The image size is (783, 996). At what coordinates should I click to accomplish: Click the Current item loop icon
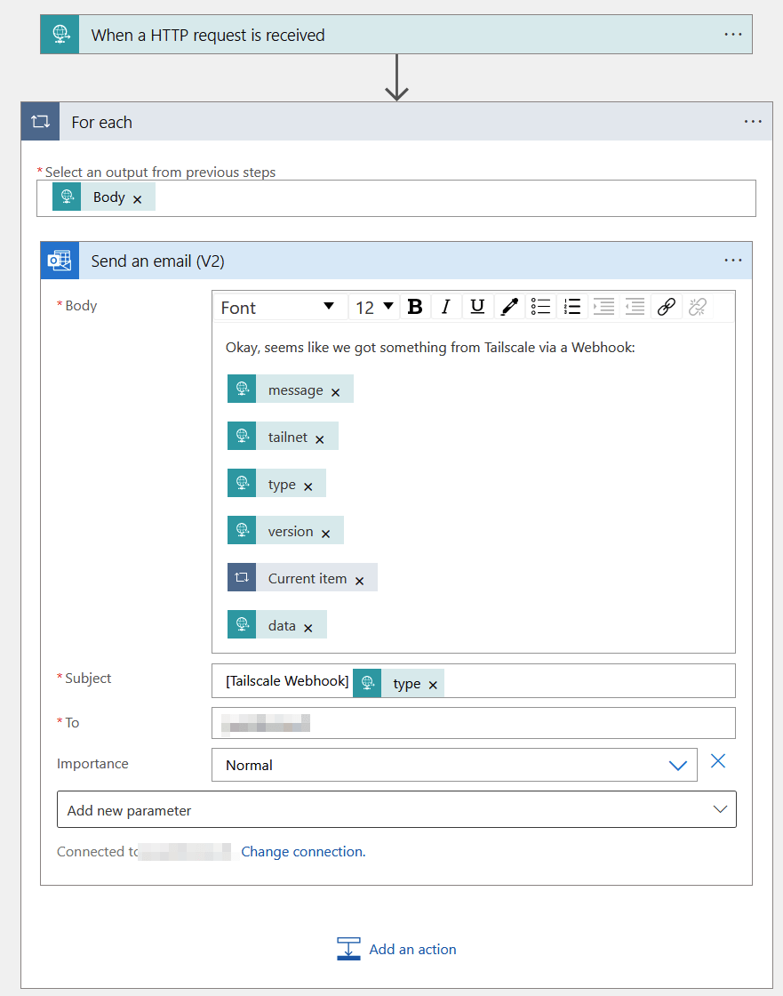(242, 577)
